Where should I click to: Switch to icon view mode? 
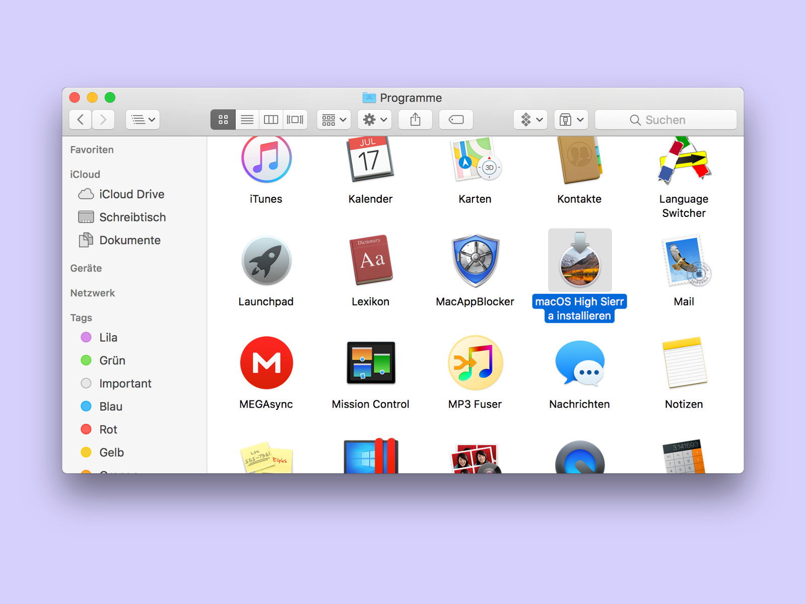(223, 119)
